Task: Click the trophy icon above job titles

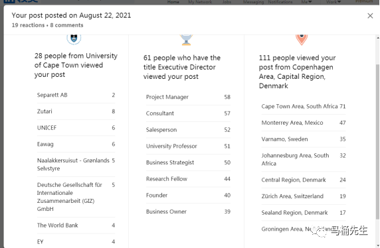Action: click(x=186, y=40)
